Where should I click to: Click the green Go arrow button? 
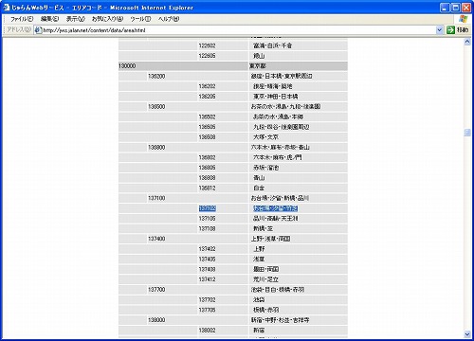pyautogui.click(x=450, y=30)
